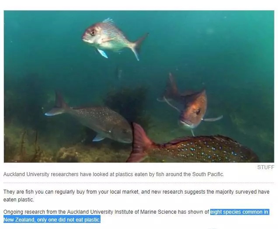Click highlighted 'New Zealand, only one did not' text

point(39,220)
